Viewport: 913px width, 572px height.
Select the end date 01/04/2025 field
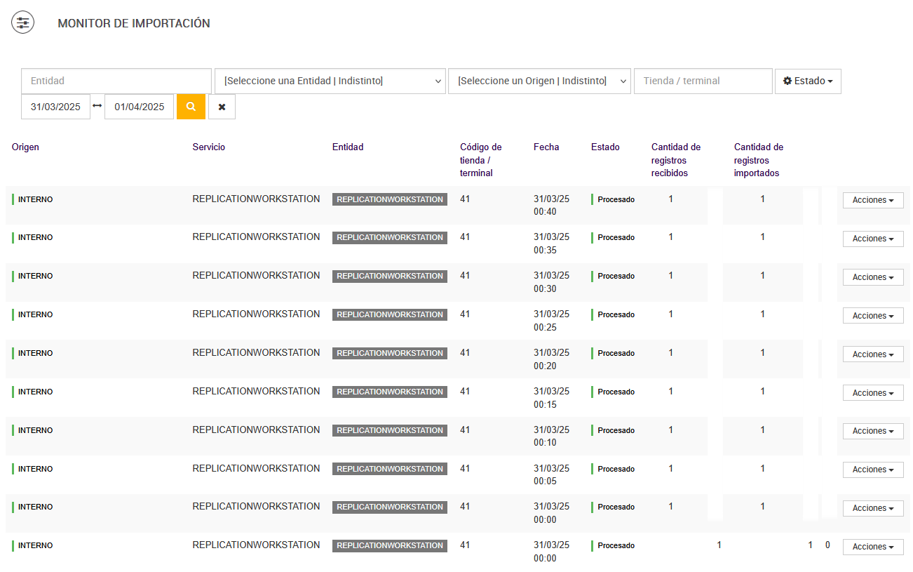tap(139, 107)
